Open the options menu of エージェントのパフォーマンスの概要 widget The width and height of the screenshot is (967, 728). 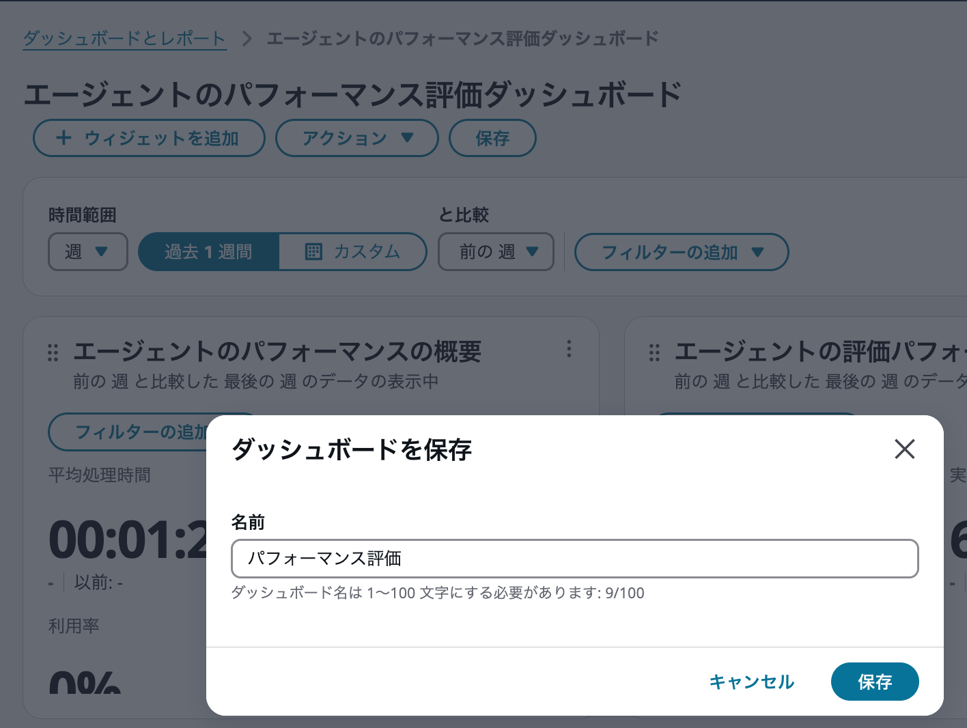click(x=569, y=349)
